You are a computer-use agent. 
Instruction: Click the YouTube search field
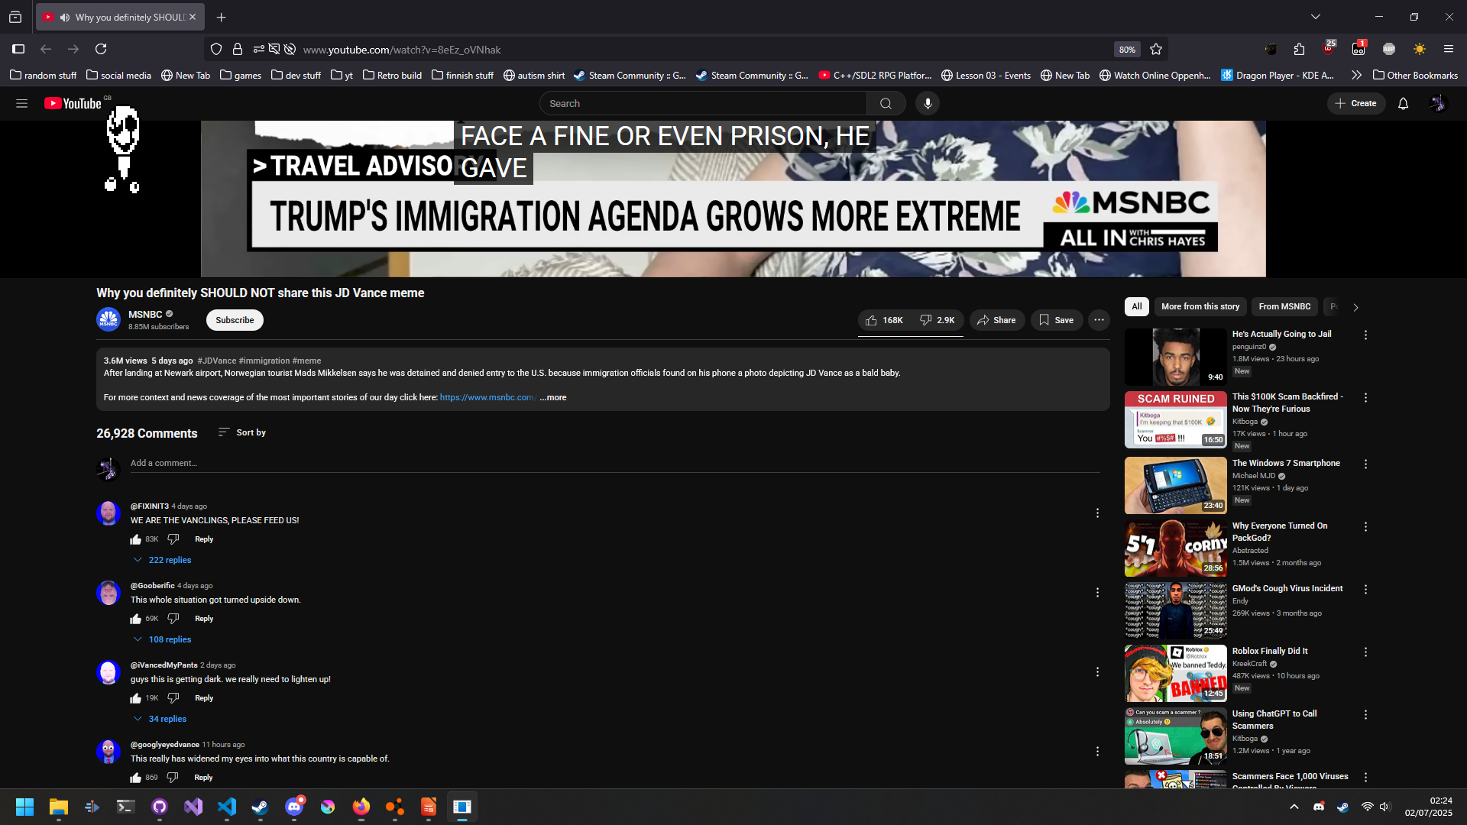(x=703, y=103)
